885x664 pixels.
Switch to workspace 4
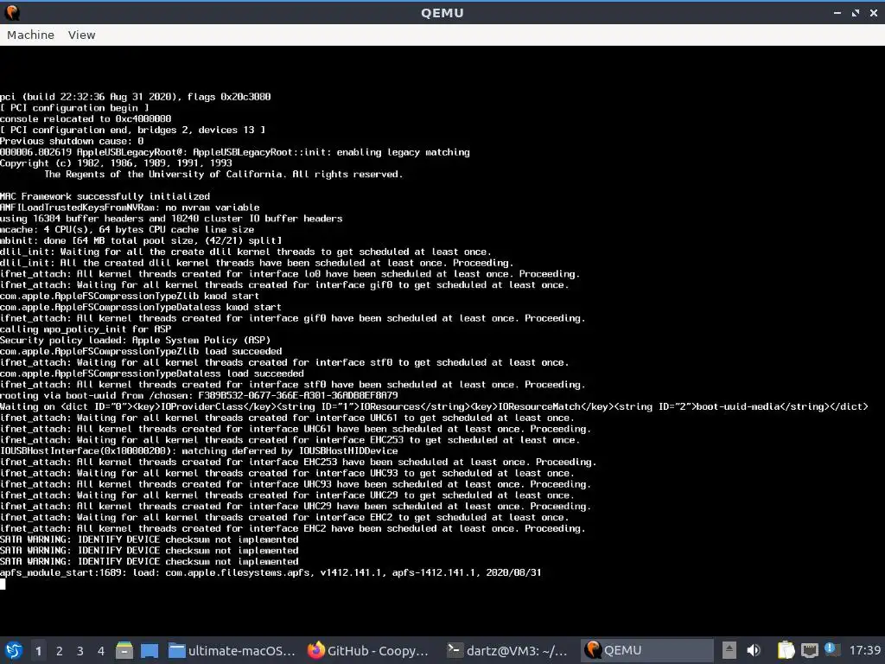[x=101, y=651]
